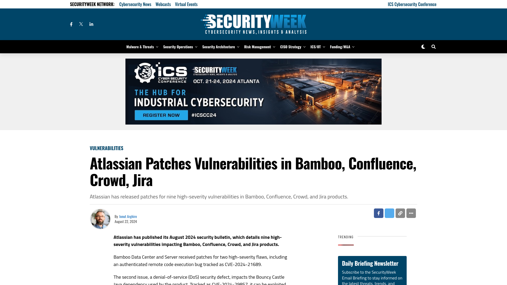Click the SecurityWeek Facebook icon
The width and height of the screenshot is (507, 285).
71,24
